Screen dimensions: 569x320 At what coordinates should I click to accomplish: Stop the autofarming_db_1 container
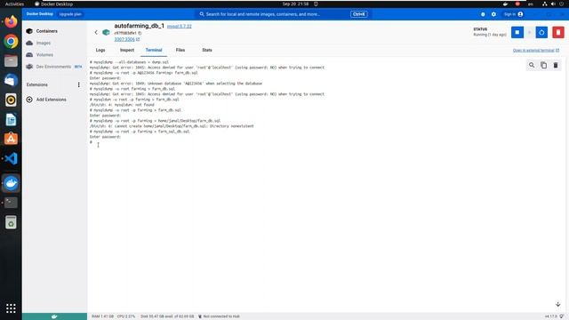click(517, 32)
